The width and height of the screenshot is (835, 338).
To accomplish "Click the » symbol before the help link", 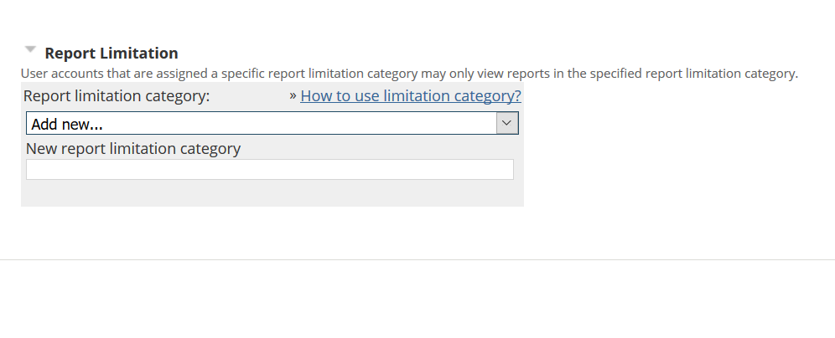I will coord(293,95).
